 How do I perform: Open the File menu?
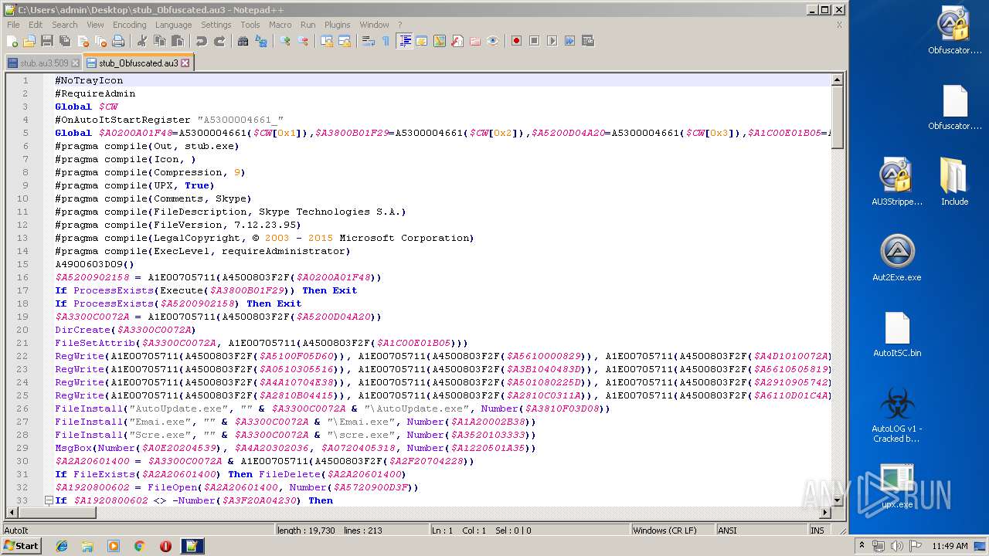tap(13, 25)
